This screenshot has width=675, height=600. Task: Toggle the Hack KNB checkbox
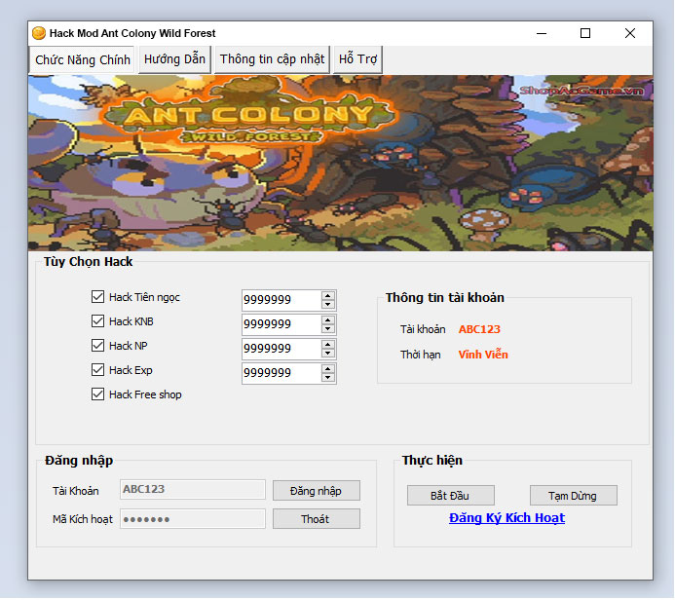point(97,321)
